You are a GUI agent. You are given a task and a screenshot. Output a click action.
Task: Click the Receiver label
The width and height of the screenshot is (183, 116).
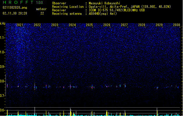[x=59, y=10]
